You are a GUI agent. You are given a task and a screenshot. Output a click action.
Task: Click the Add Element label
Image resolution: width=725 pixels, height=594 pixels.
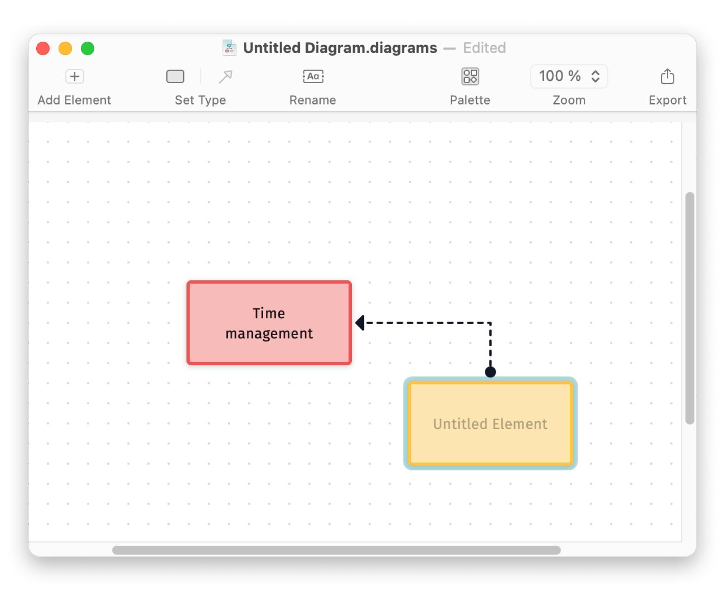tap(74, 100)
